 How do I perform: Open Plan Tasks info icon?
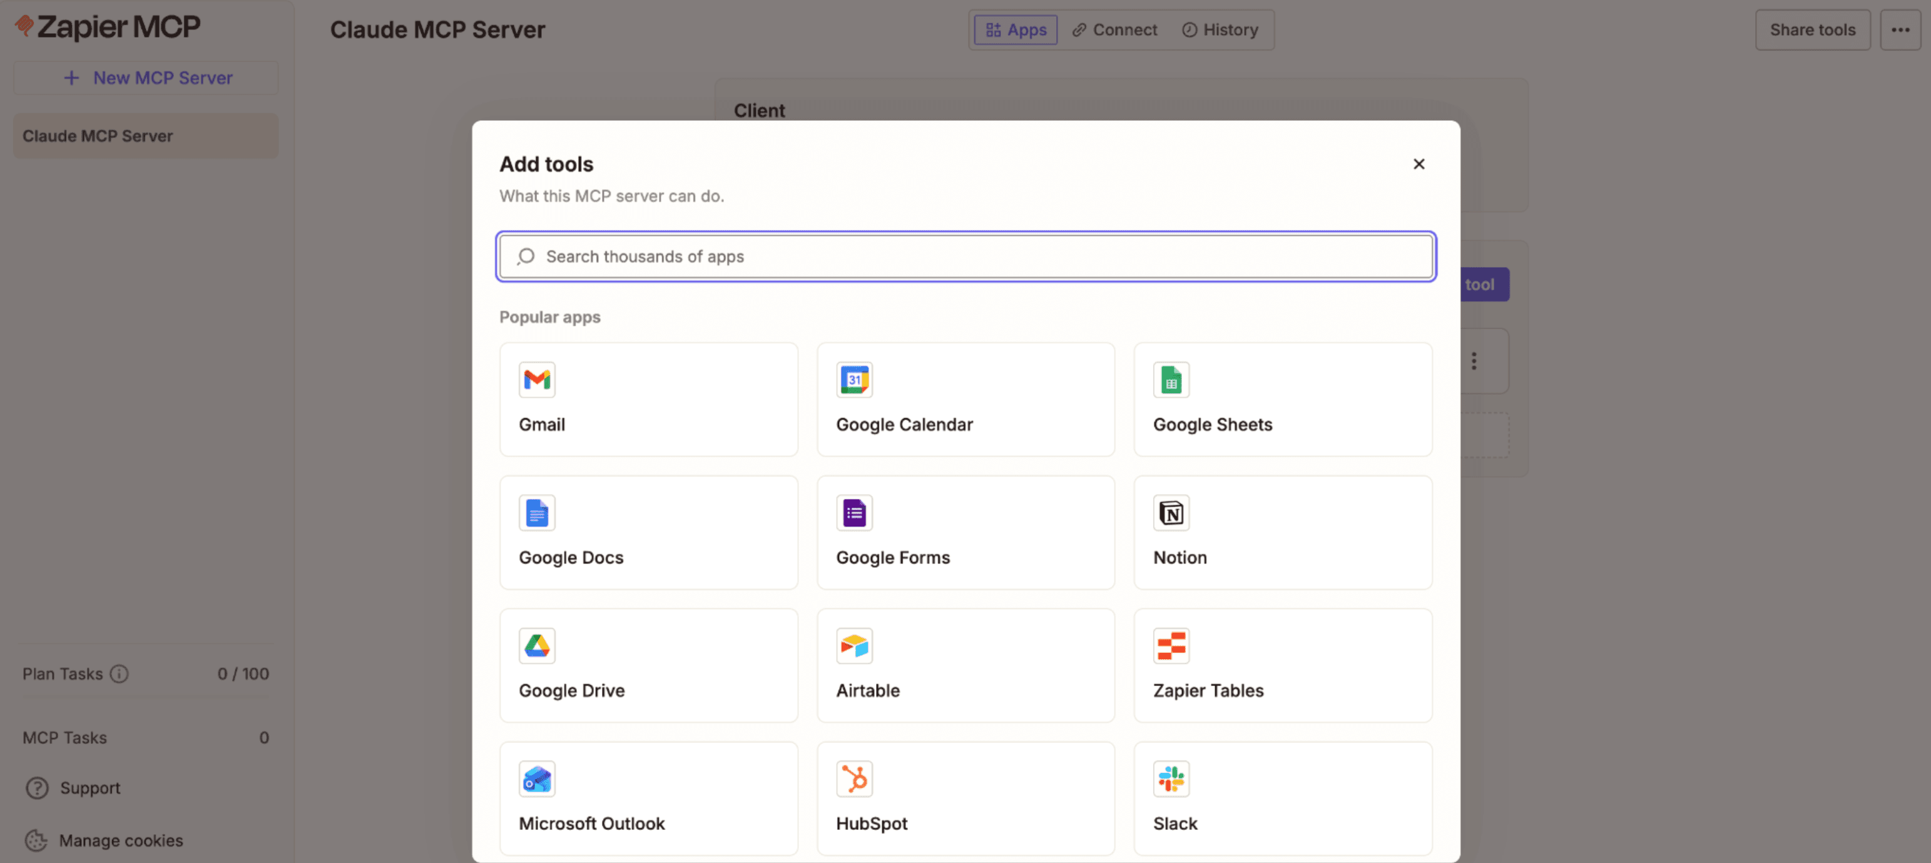119,674
